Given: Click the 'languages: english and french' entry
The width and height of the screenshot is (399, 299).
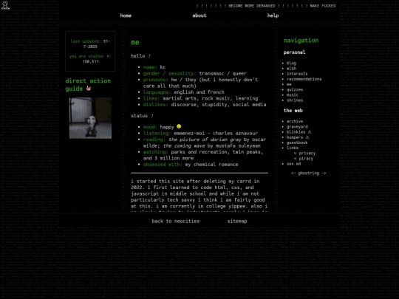Looking at the screenshot, I should 184,92.
